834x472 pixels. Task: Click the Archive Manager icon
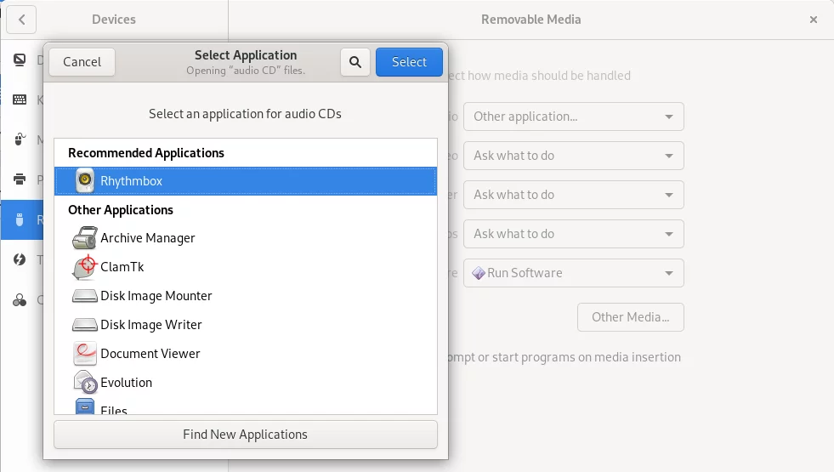(x=84, y=238)
